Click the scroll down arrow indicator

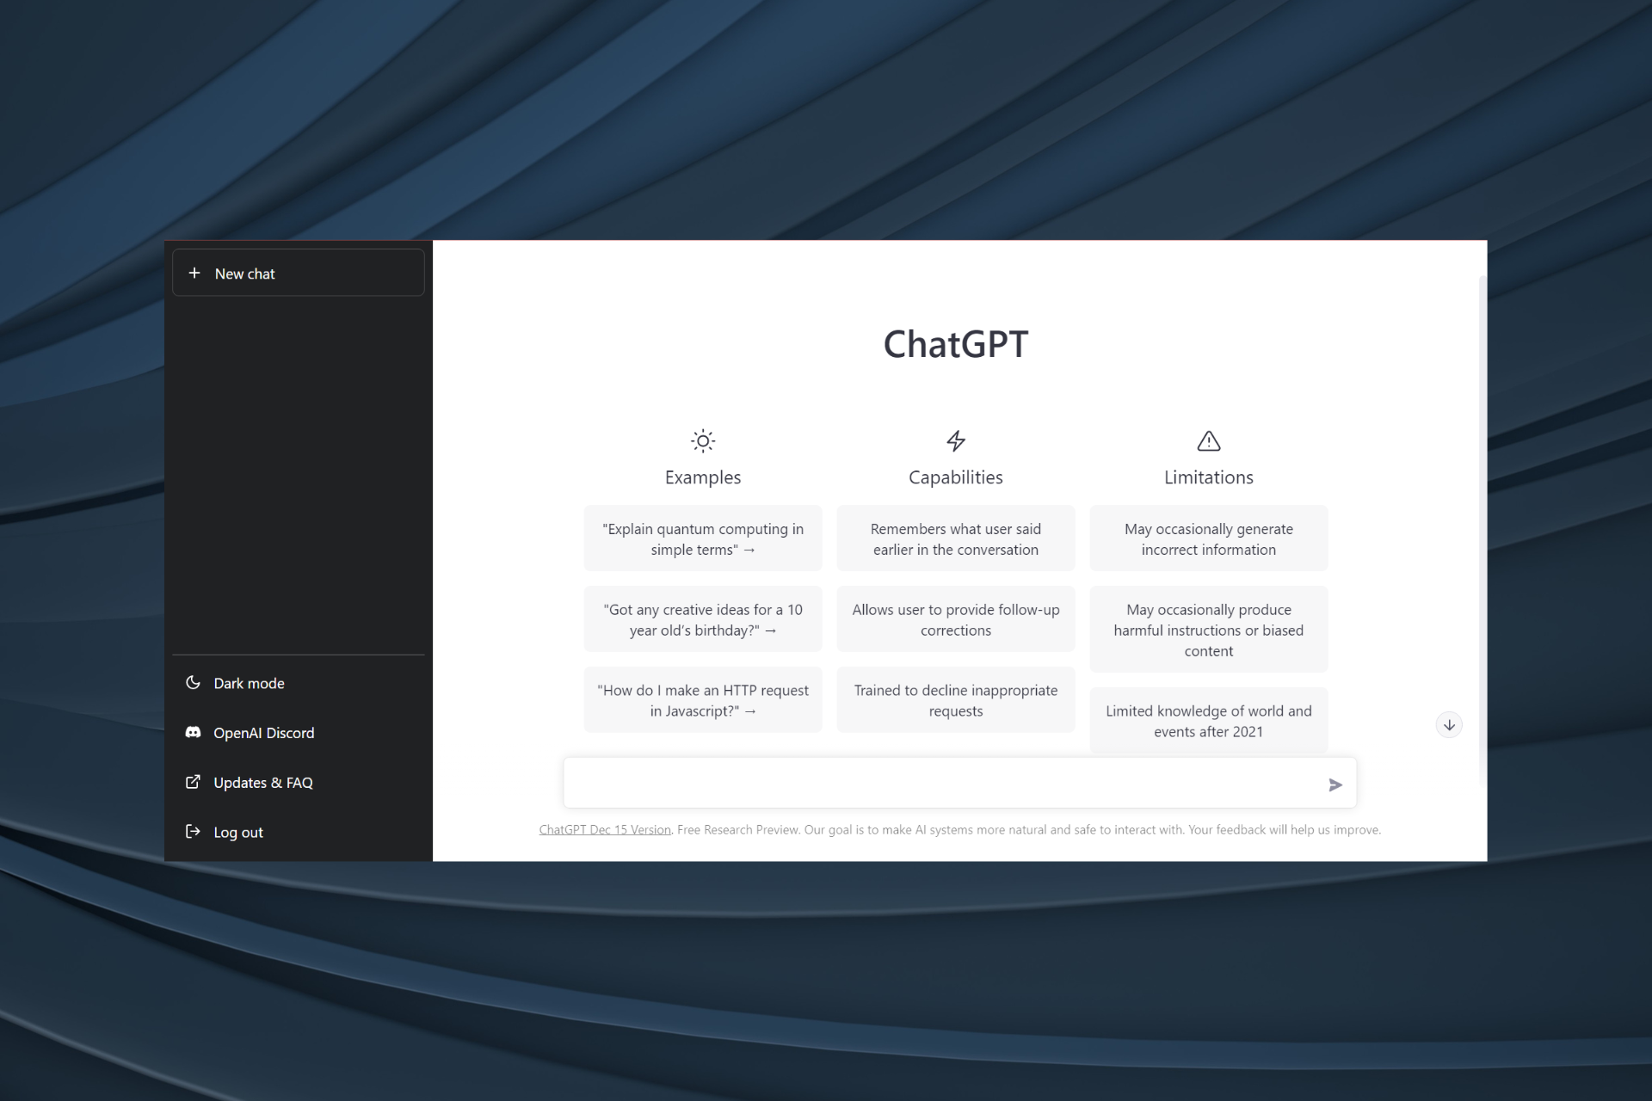1448,723
